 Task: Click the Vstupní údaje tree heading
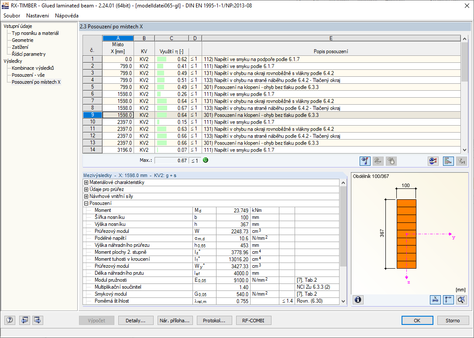coord(18,26)
